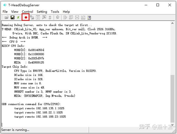
Task: Click the vertical scrollbar thumb
Action: pos(172,99)
